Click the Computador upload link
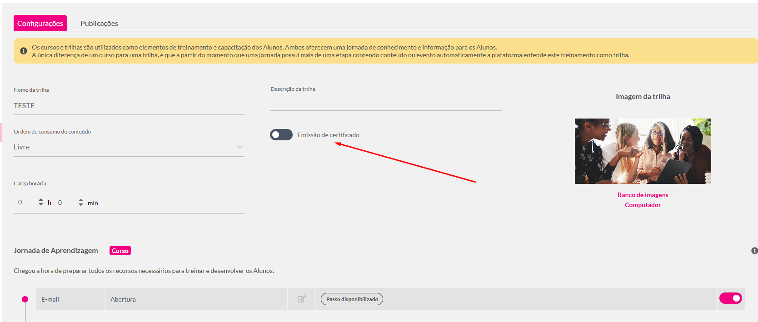Viewport: 758px width, 322px height. pyautogui.click(x=643, y=205)
